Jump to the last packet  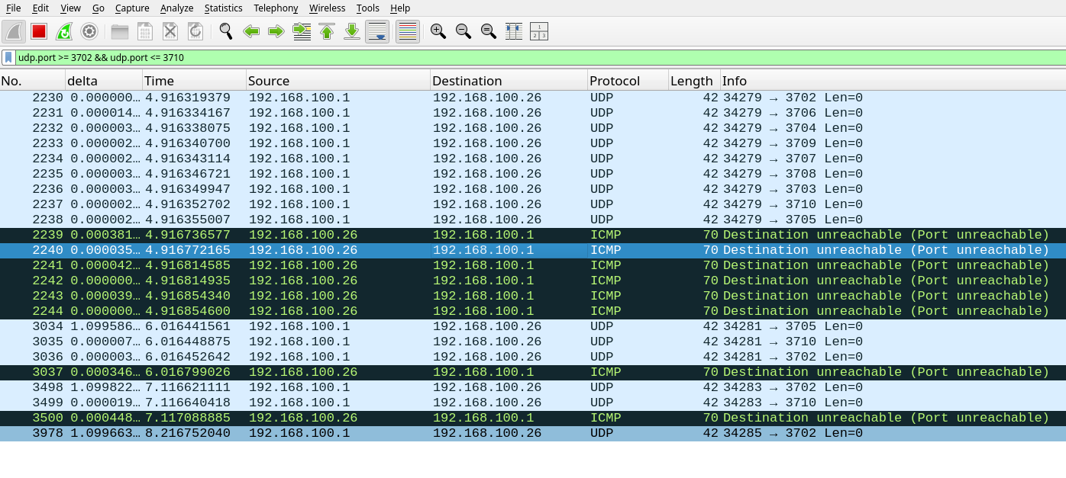coord(352,31)
